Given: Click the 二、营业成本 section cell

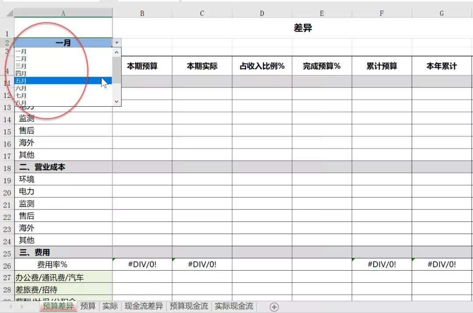Looking at the screenshot, I should 64,167.
